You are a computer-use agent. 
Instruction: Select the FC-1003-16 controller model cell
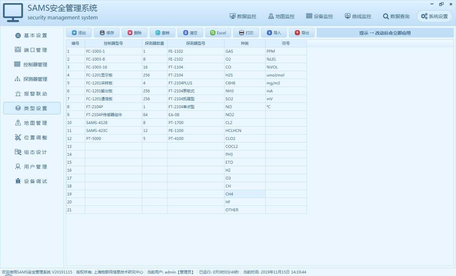113,67
